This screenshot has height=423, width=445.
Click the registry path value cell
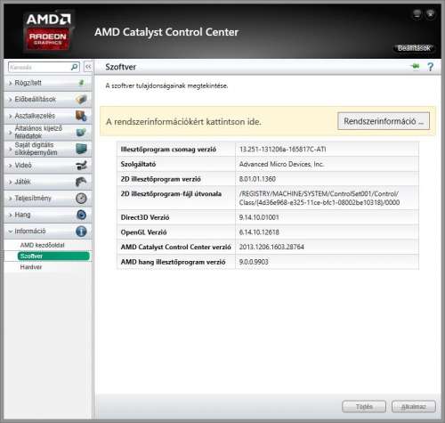point(327,198)
